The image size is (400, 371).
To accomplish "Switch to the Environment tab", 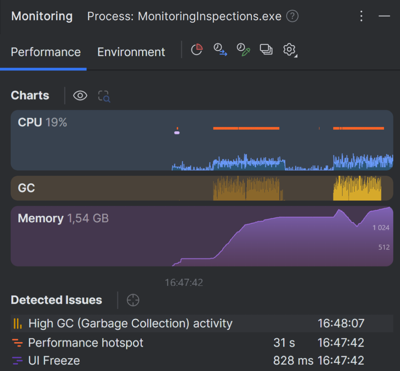I will click(131, 52).
